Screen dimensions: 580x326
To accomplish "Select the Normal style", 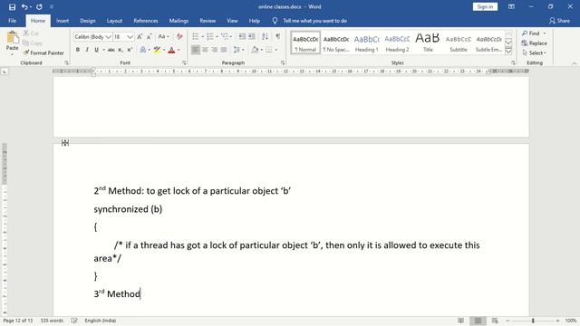I will click(305, 43).
